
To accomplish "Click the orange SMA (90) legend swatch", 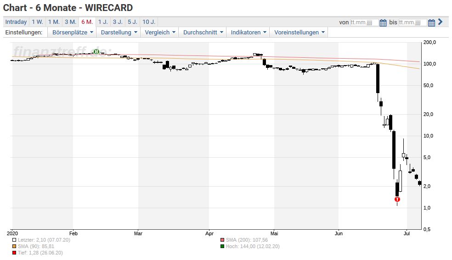I will click(14, 246).
